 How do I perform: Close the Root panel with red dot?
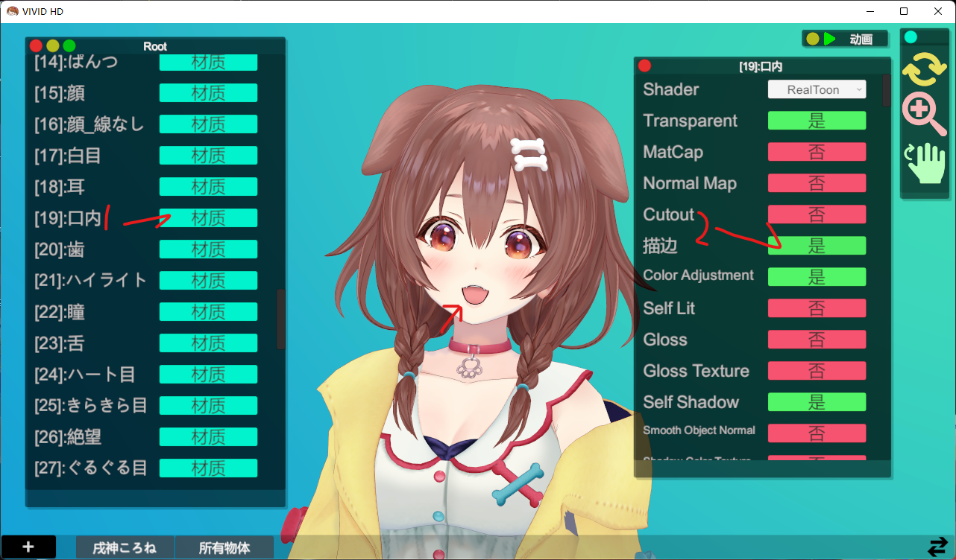point(36,46)
